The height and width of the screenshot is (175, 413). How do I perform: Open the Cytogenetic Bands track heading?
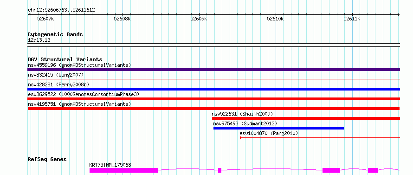[x=55, y=34]
